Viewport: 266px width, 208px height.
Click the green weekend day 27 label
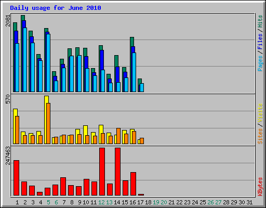(x=218, y=202)
